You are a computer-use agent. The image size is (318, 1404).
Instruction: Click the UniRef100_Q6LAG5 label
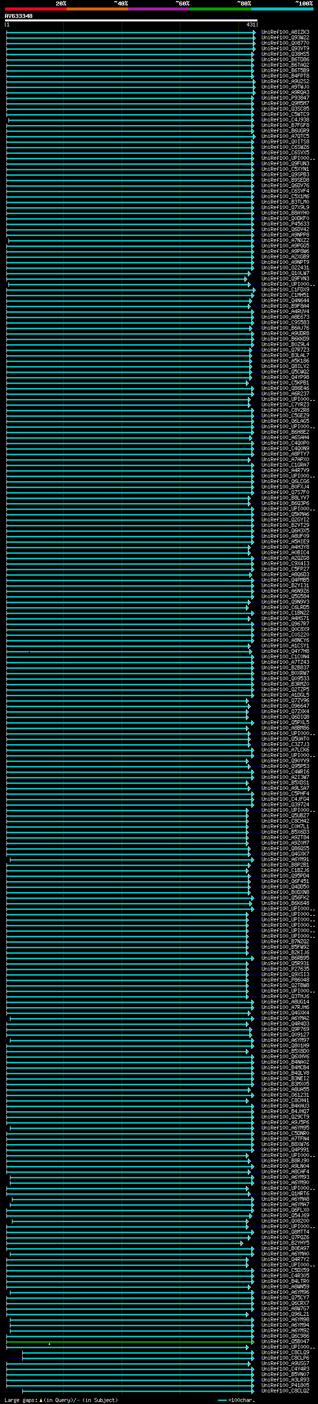pyautogui.click(x=285, y=421)
